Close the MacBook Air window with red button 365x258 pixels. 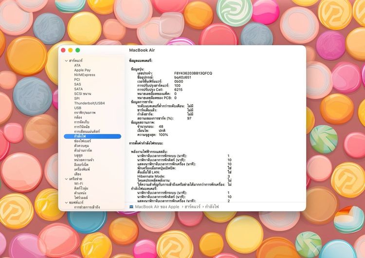point(63,50)
